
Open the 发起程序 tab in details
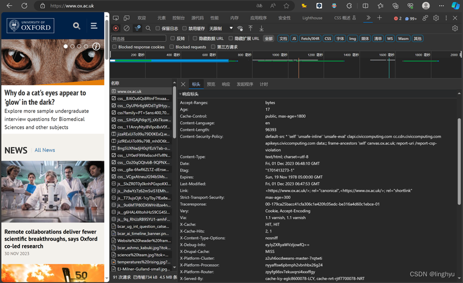click(245, 84)
